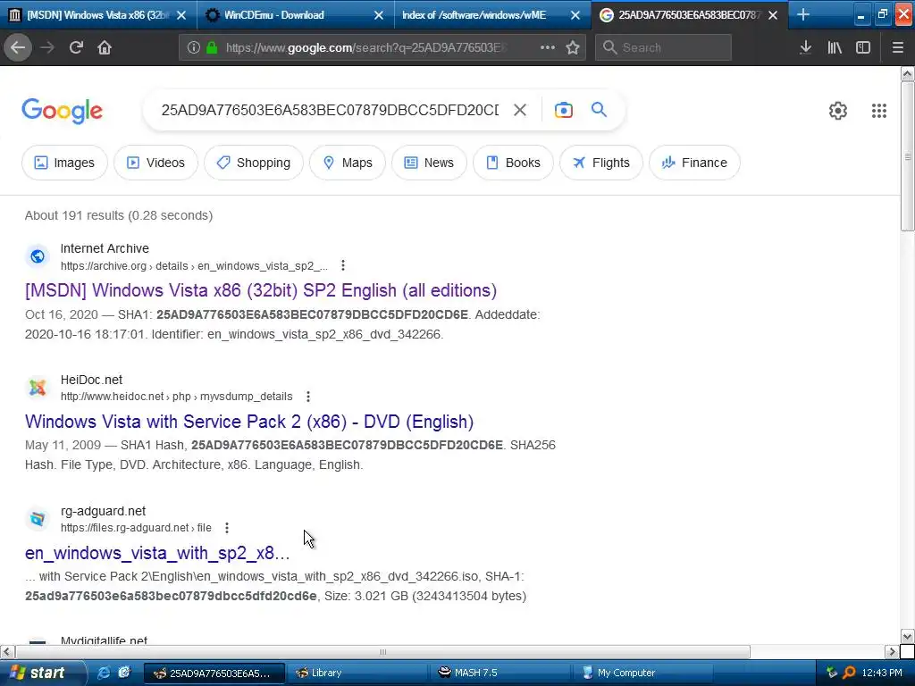
Task: Close the MSDN Windows Vista tab
Action: (181, 15)
